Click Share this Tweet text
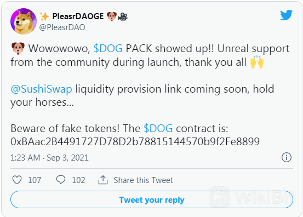The height and width of the screenshot is (217, 303). coord(143,180)
